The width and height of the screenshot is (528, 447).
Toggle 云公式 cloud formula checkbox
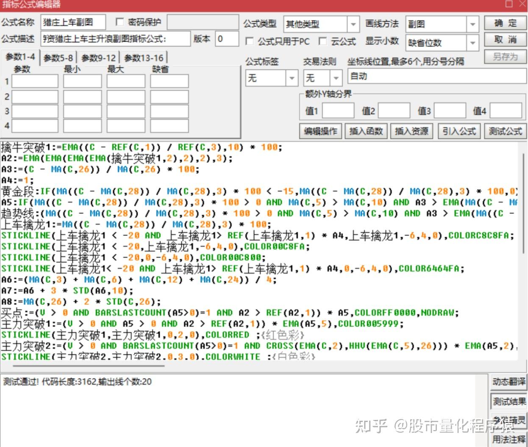(322, 41)
